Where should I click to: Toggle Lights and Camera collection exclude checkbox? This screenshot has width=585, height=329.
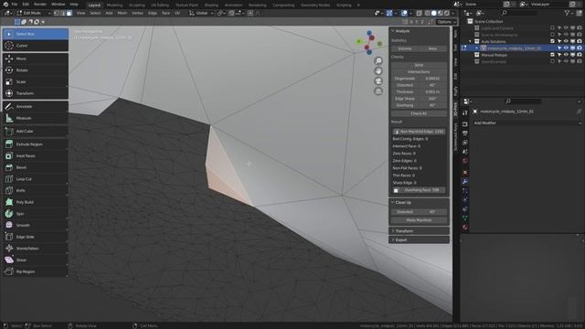552,28
